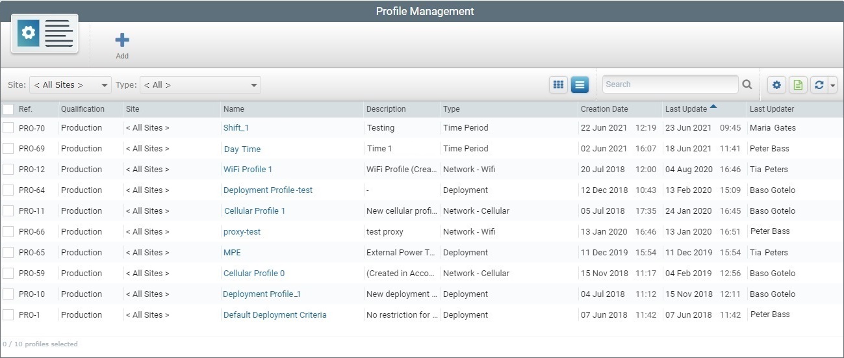Click the search magnifier icon
The width and height of the screenshot is (844, 358).
[x=747, y=84]
